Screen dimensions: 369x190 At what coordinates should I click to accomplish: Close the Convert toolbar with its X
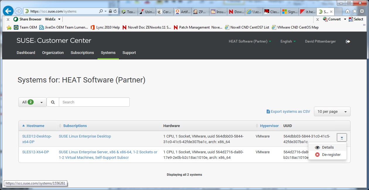(317, 20)
